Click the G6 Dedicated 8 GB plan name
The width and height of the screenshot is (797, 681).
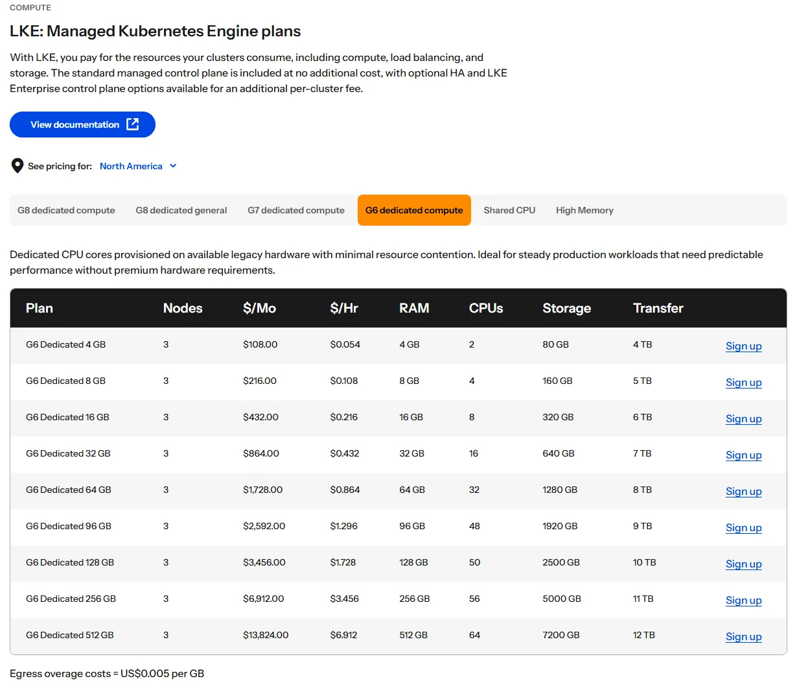(65, 381)
